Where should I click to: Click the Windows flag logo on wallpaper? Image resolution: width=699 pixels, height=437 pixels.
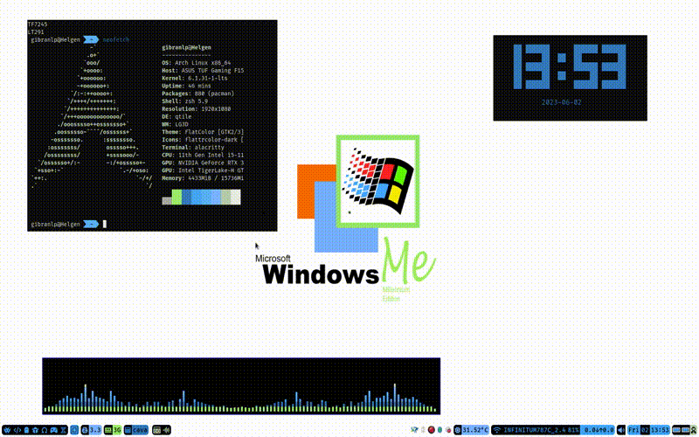377,182
